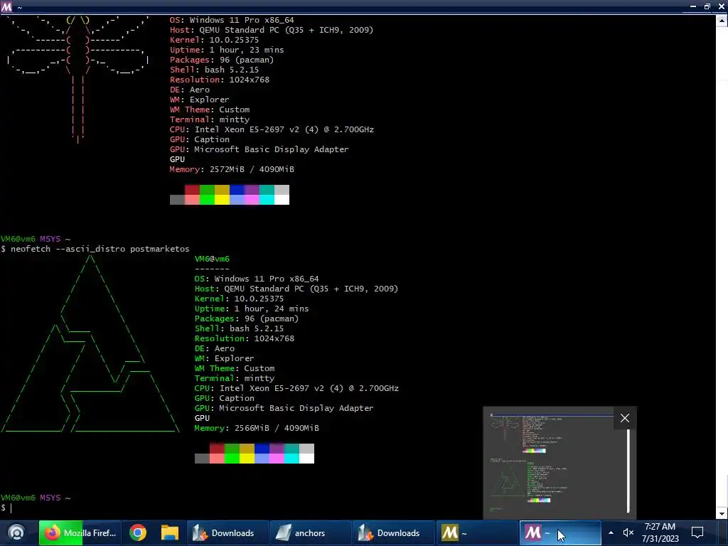Click the green postmarketOS ASCII logo
Viewport: 728px width, 546px height.
pos(90,345)
